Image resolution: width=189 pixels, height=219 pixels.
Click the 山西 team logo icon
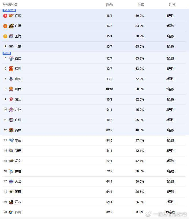(11, 89)
